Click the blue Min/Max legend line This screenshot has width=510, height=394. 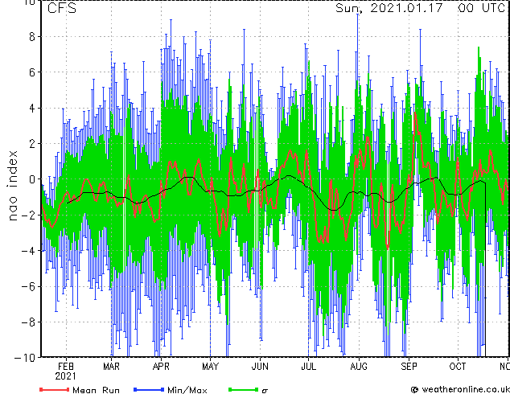click(149, 389)
